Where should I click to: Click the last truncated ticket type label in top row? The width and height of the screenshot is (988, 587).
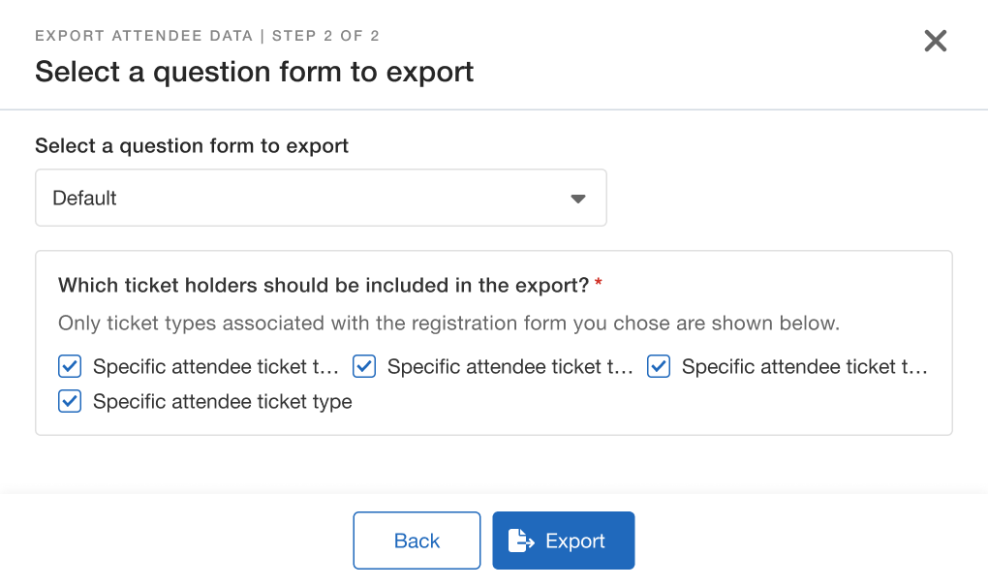pyautogui.click(x=804, y=366)
